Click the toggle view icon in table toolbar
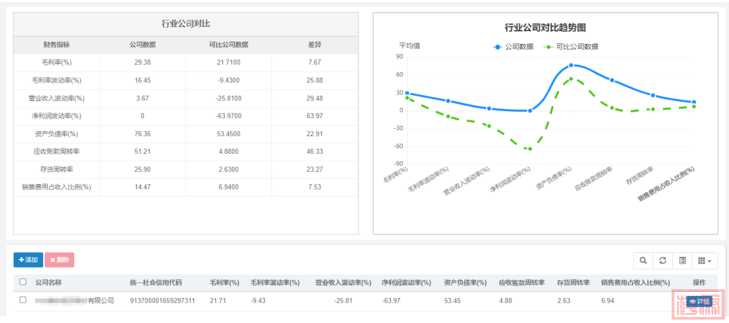 click(682, 260)
